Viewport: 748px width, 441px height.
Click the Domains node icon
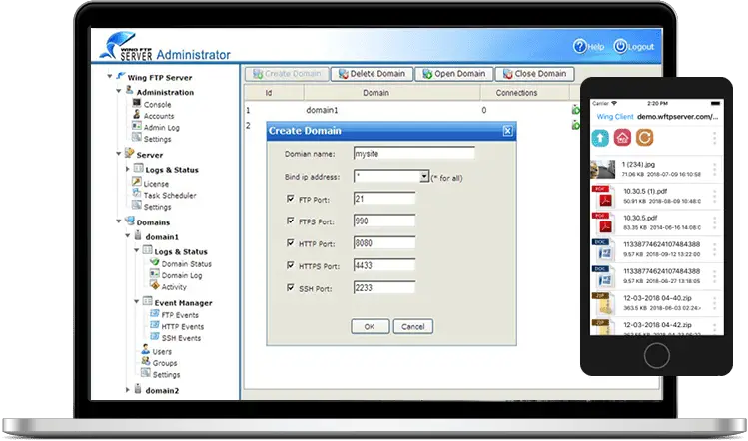(x=129, y=220)
